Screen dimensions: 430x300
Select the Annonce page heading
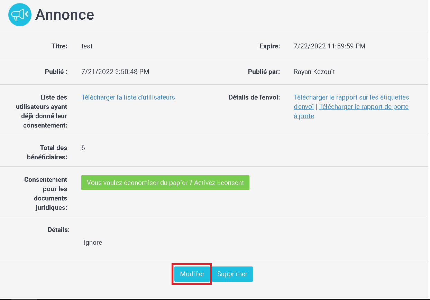65,15
